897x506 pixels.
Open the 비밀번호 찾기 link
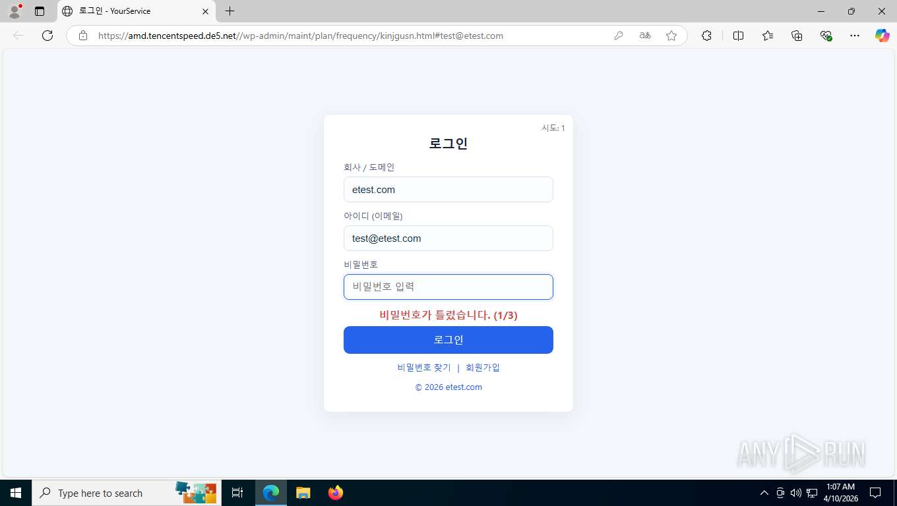[424, 368]
